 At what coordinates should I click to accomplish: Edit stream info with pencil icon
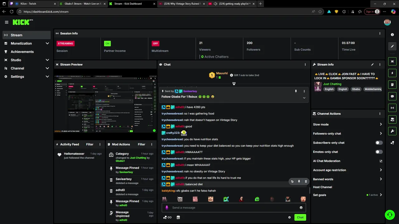click(372, 64)
